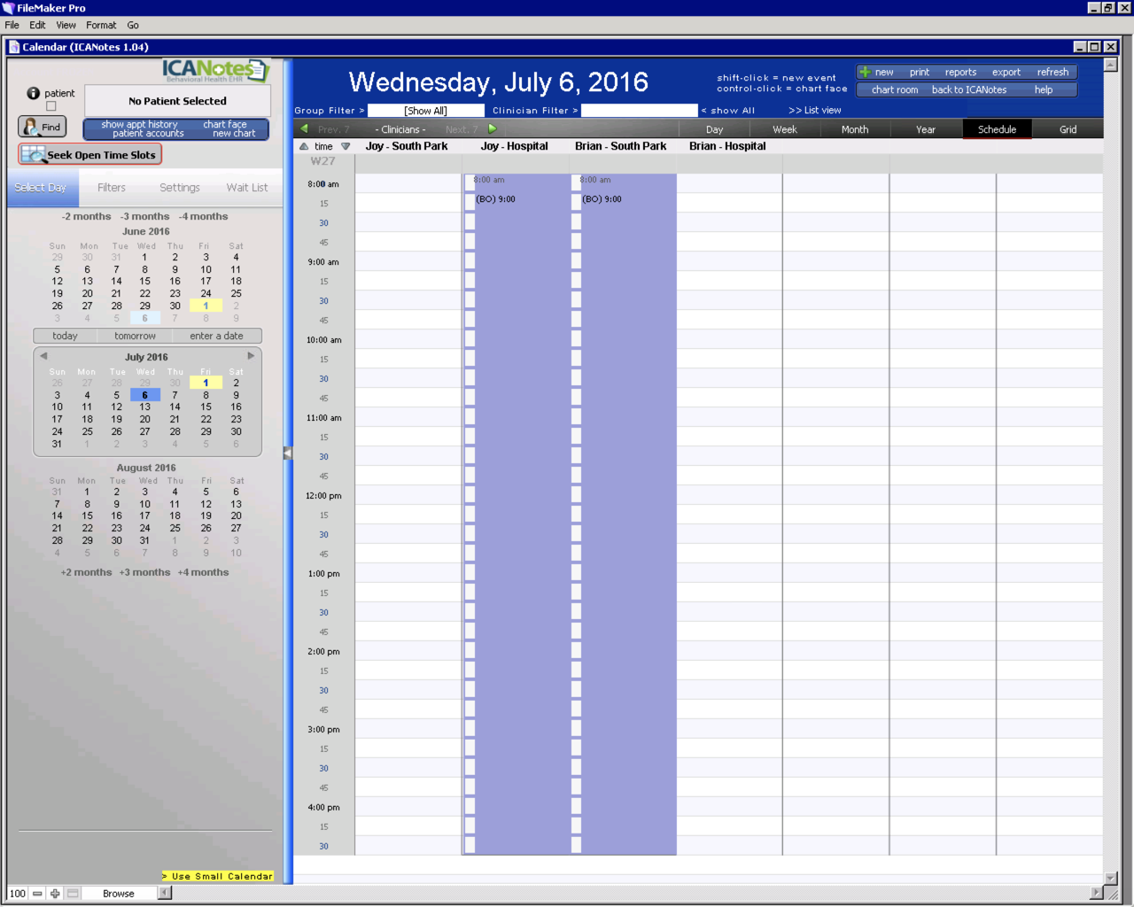1134x907 pixels.
Task: Click the Seek Open Time Slots icon
Action: pos(34,155)
